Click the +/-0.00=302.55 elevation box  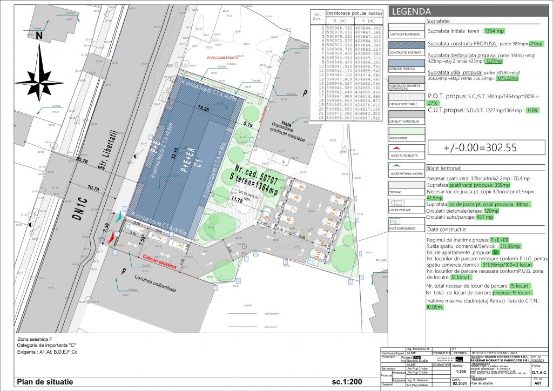(x=481, y=147)
